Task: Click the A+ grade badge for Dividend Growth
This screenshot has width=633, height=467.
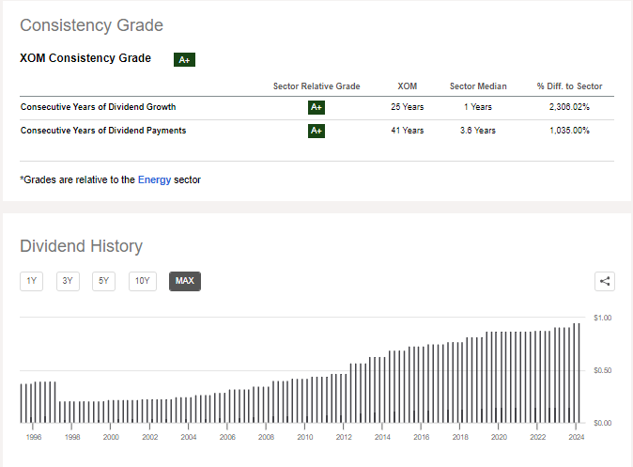Action: point(316,107)
